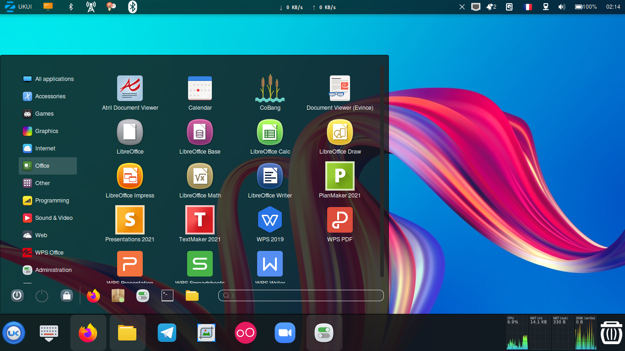Open file manager from menu favorites
625x351 pixels.
[192, 296]
